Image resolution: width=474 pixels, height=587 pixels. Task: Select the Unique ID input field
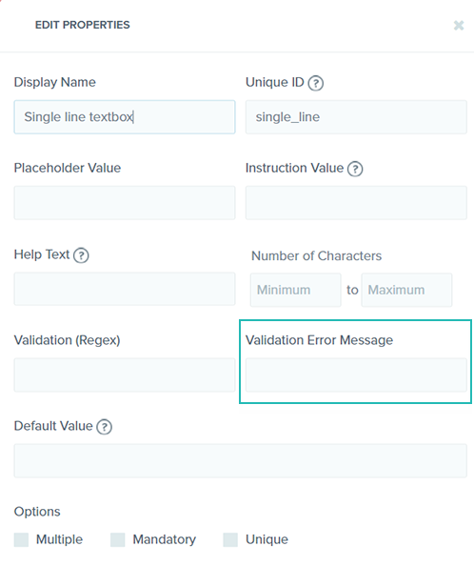(x=356, y=117)
